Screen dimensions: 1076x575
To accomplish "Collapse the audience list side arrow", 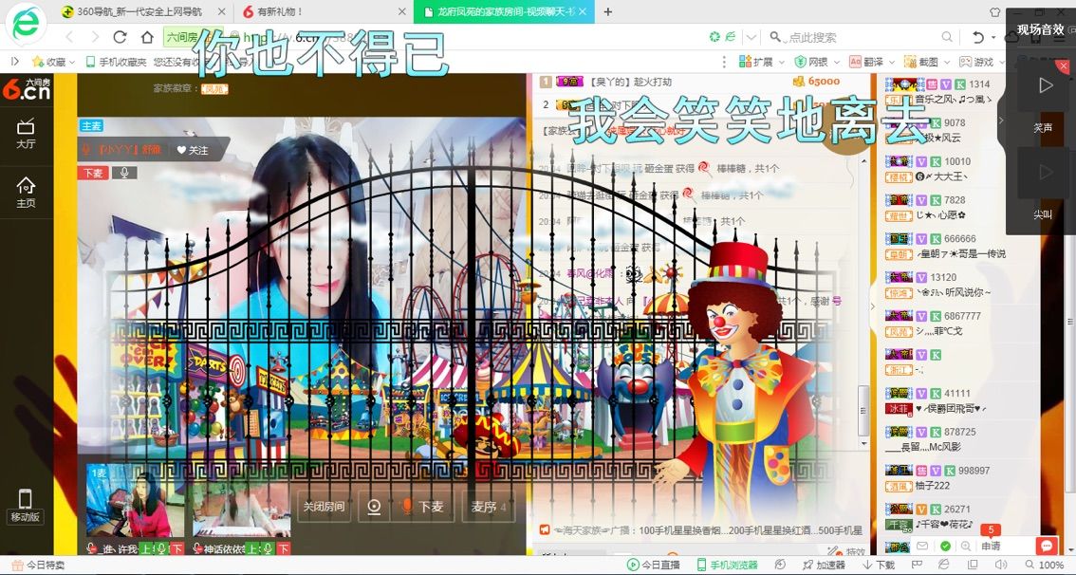I will pos(873,306).
